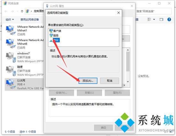Select the 服务 network feature icon
The height and width of the screenshot is (136, 176).
tap(51, 36)
